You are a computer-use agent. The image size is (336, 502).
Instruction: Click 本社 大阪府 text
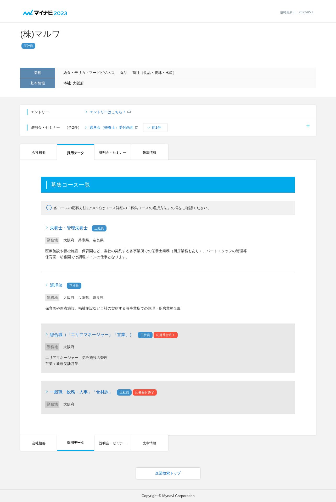point(74,83)
